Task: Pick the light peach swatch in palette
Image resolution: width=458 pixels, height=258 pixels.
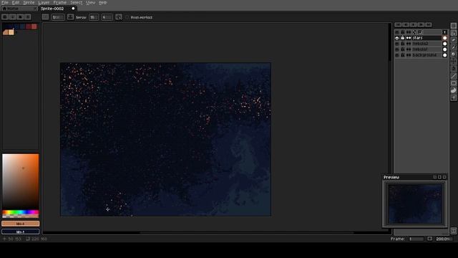Action: (11, 32)
